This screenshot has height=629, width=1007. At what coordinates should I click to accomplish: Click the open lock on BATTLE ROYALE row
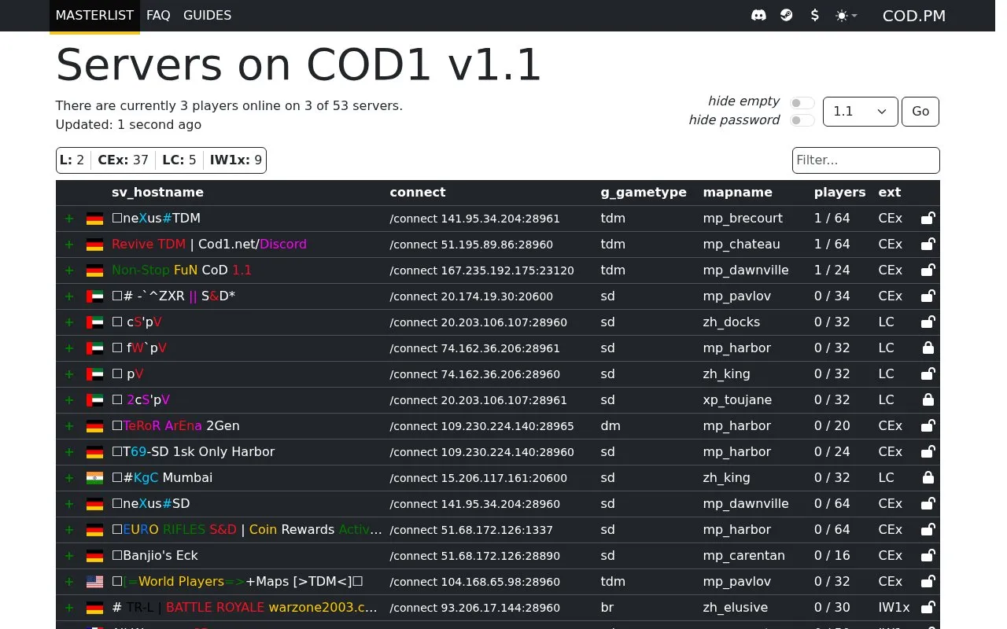click(x=928, y=607)
